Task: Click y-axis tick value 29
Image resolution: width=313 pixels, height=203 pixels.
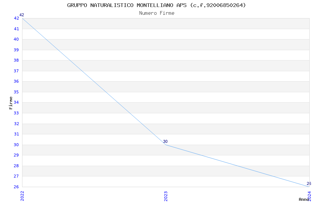Action: [16, 155]
